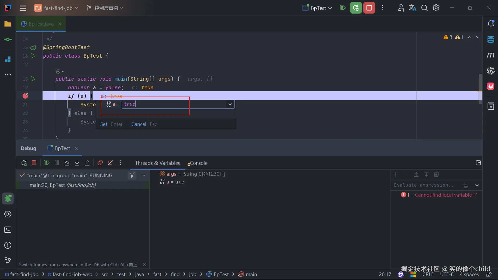Click Set to apply the value
Image resolution: width=498 pixels, height=280 pixels.
(104, 124)
